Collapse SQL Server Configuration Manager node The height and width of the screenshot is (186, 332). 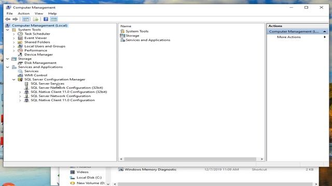[x=14, y=80]
